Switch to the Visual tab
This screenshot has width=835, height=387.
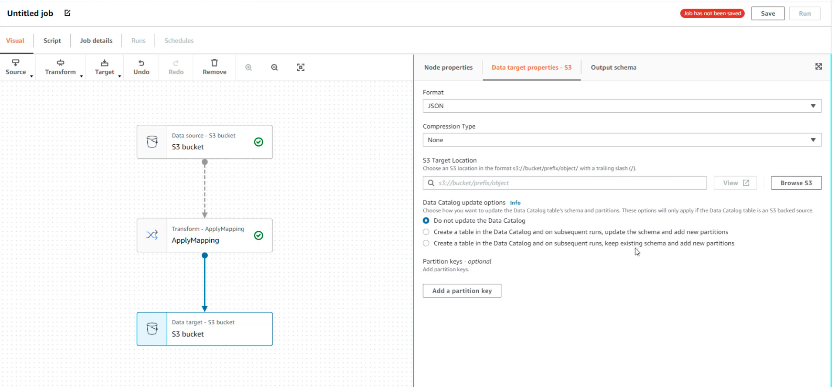[15, 40]
